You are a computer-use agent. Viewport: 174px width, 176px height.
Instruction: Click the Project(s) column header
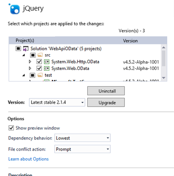(x=25, y=41)
